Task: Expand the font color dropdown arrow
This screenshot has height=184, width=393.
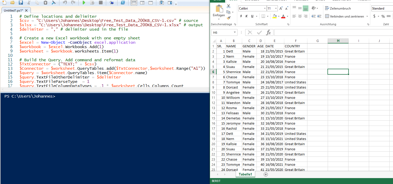Action: (x=287, y=16)
